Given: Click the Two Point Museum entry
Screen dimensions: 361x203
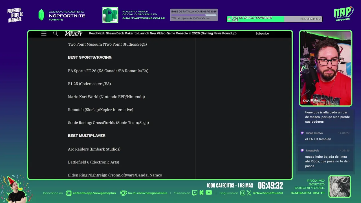Looking at the screenshot, I should 107,44.
